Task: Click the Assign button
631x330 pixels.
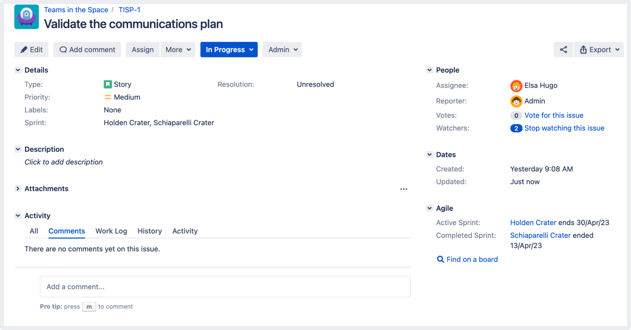Action: [x=142, y=49]
